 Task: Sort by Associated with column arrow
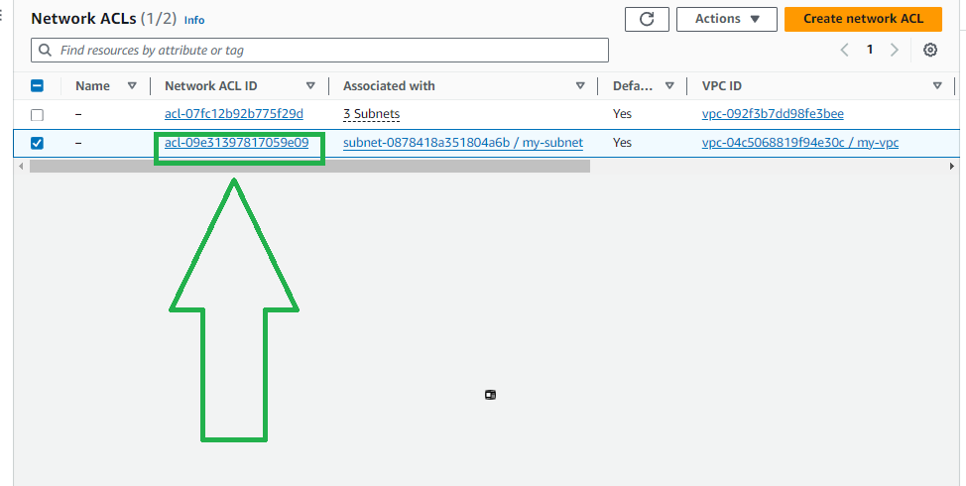point(580,86)
